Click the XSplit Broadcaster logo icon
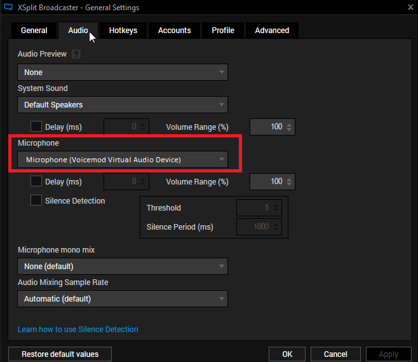418x362 pixels. point(8,7)
